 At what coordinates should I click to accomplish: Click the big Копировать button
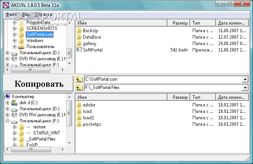(39, 84)
